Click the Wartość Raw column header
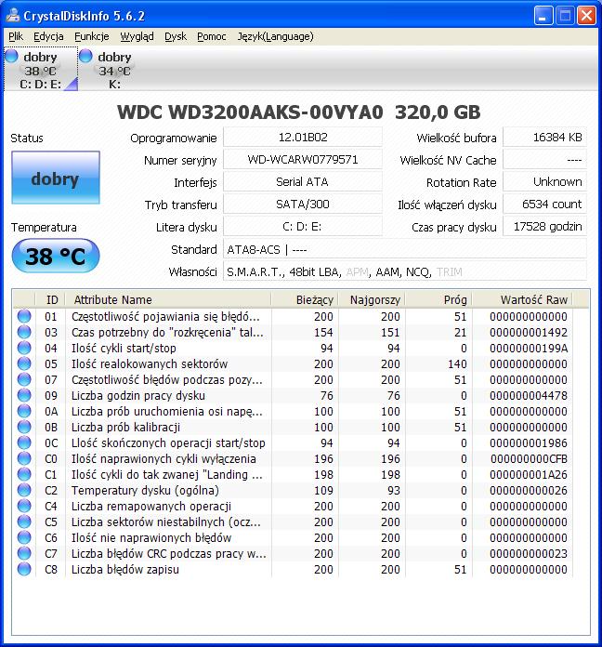This screenshot has height=647, width=602. (x=522, y=299)
